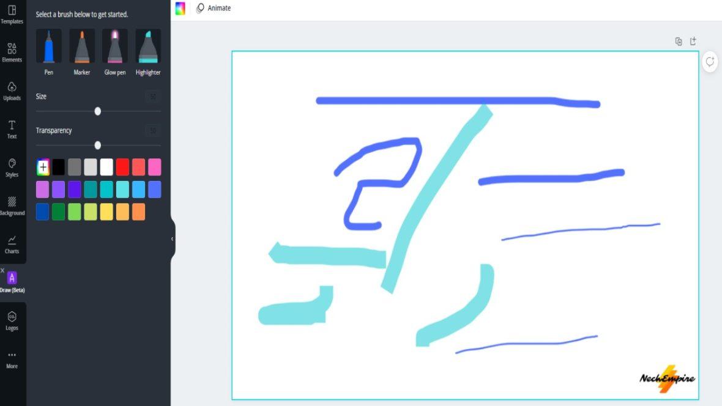This screenshot has height=406, width=722.
Task: Pick the Highlighter brush
Action: pyautogui.click(x=147, y=48)
